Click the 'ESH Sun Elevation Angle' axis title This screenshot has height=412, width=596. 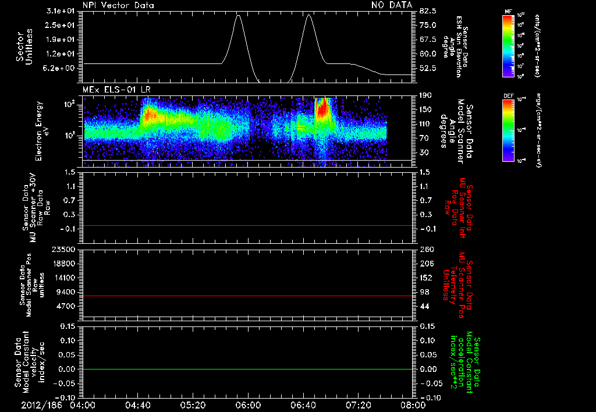[x=456, y=47]
